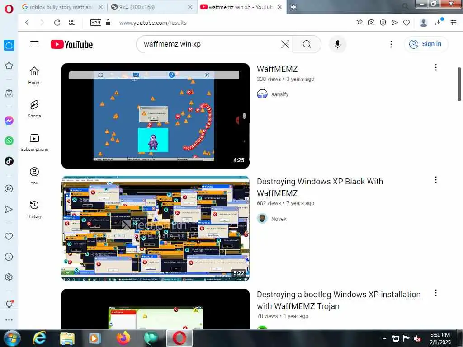
Task: Open the sidebar history clock icon
Action: coord(9,257)
